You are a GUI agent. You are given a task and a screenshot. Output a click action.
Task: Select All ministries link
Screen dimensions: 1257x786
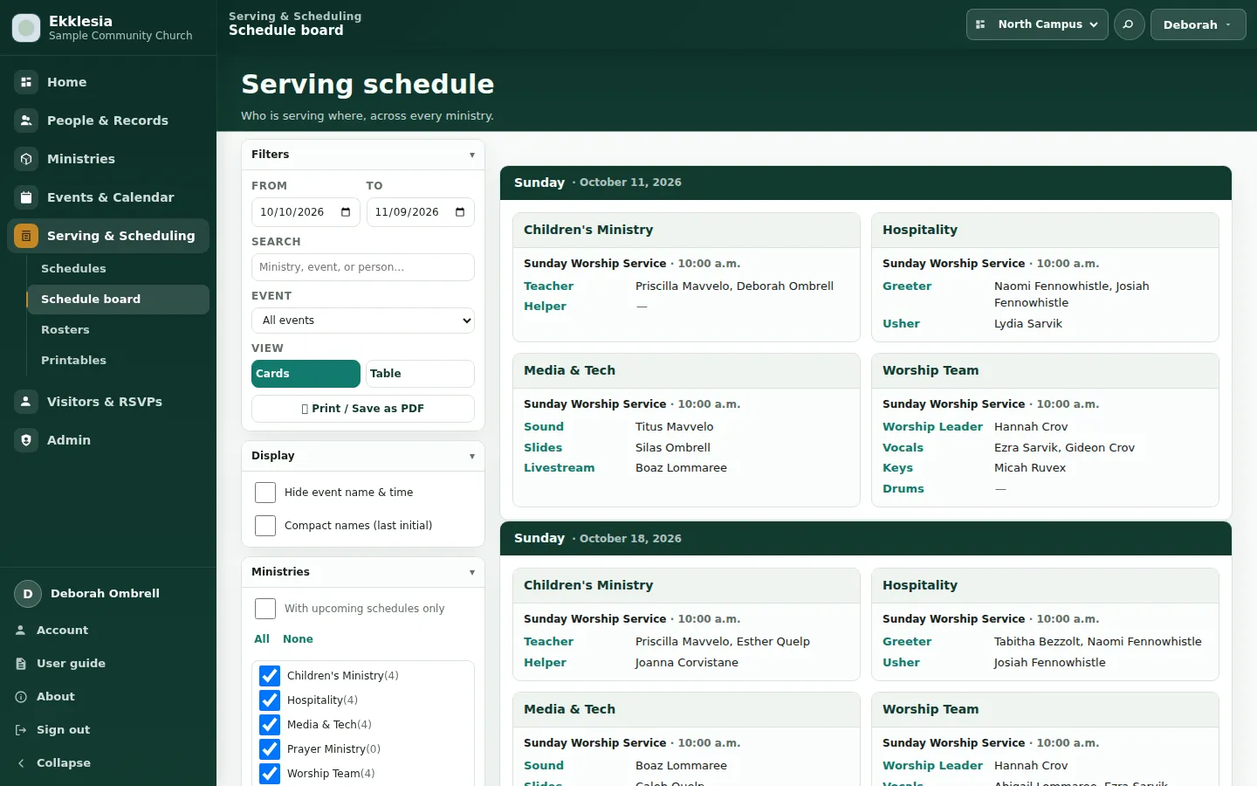pos(262,639)
